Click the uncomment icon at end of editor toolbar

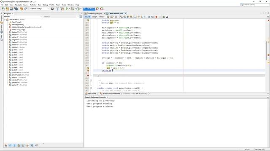[x=167, y=17]
